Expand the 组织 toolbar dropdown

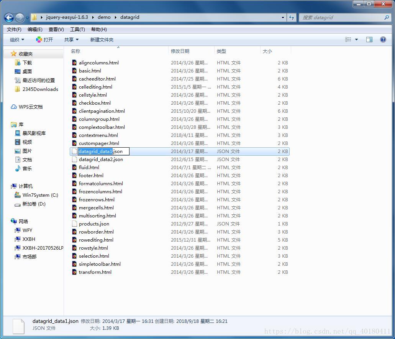(x=17, y=39)
